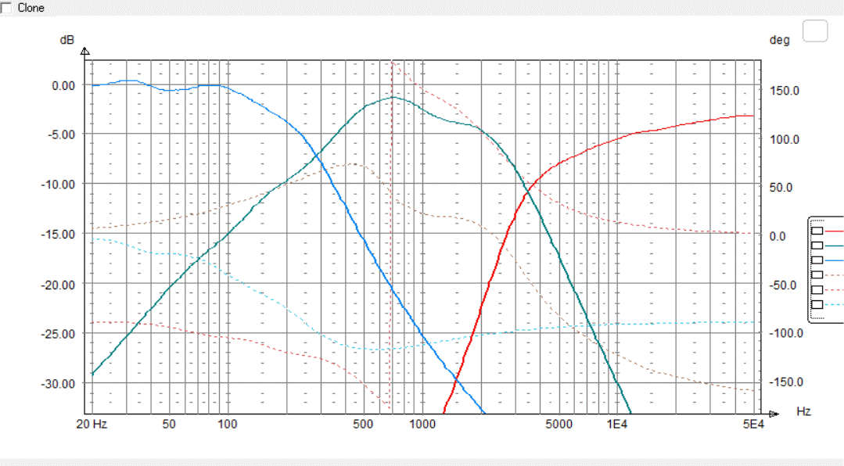This screenshot has height=466, width=844.
Task: Click the 100 frequency axis label
Action: pyautogui.click(x=227, y=424)
